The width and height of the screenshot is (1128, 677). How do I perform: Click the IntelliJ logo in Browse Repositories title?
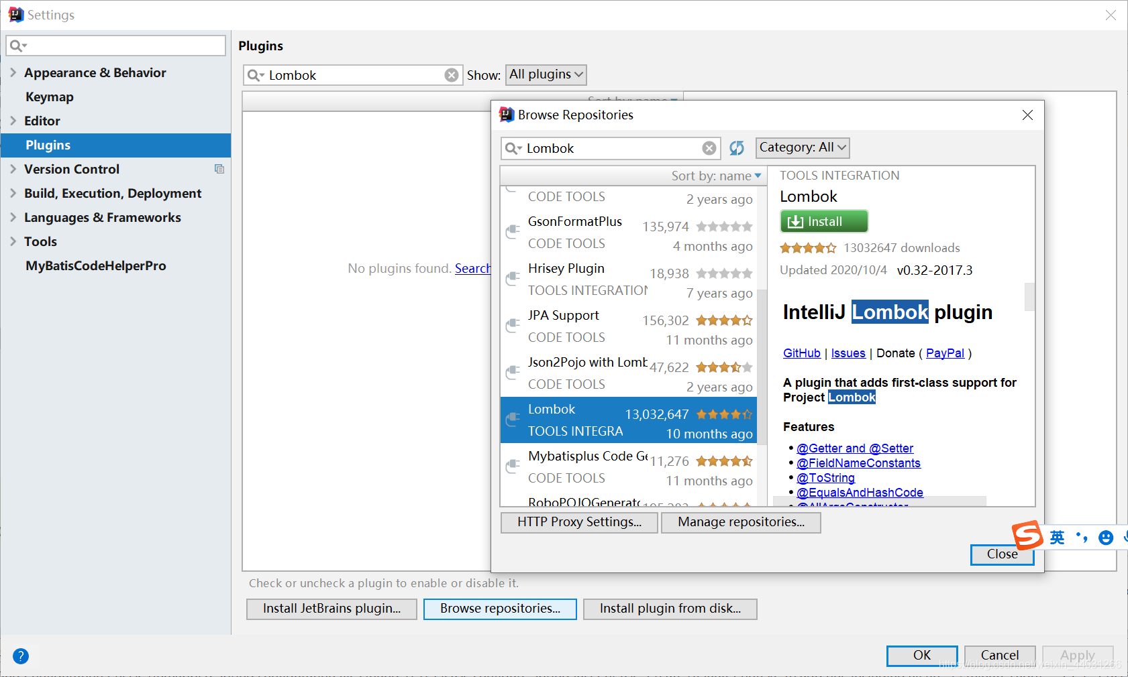click(x=507, y=115)
